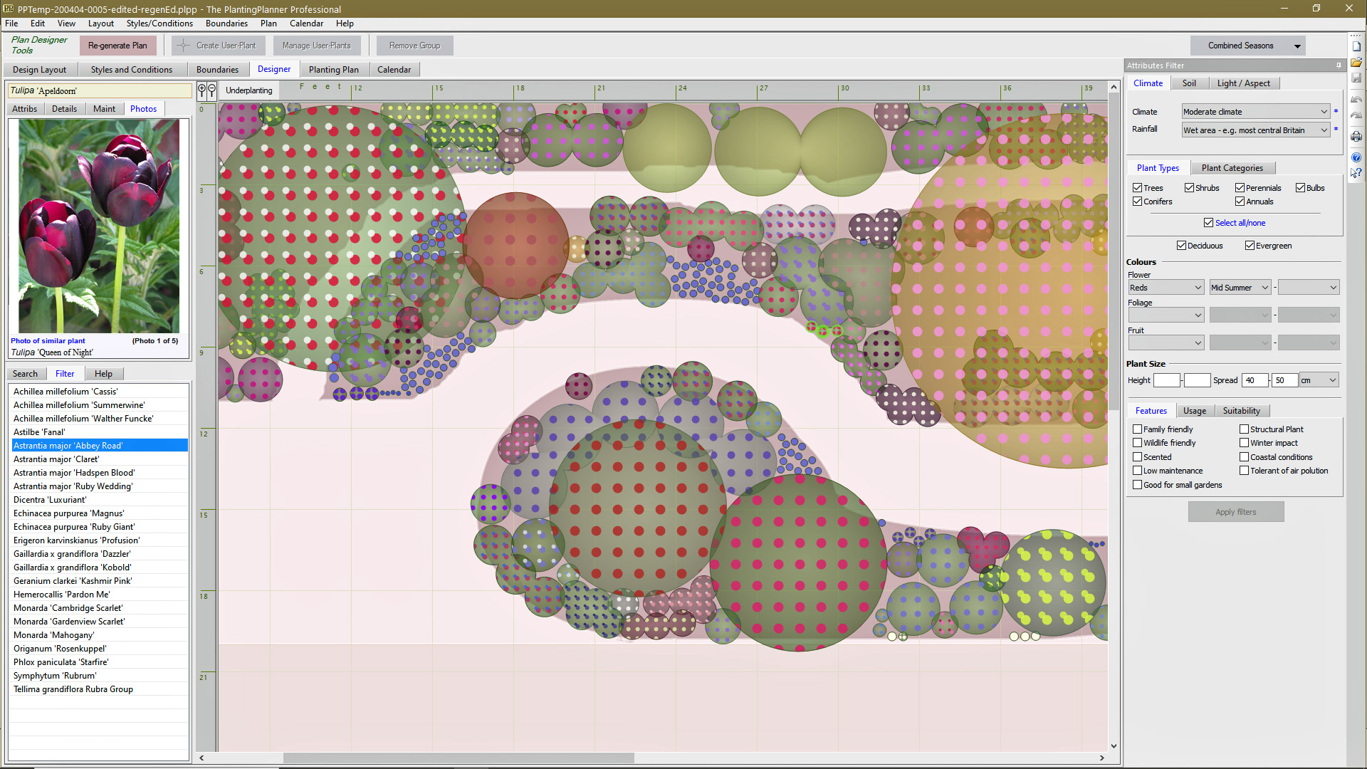Switch to the Planting Plan tab

[333, 70]
